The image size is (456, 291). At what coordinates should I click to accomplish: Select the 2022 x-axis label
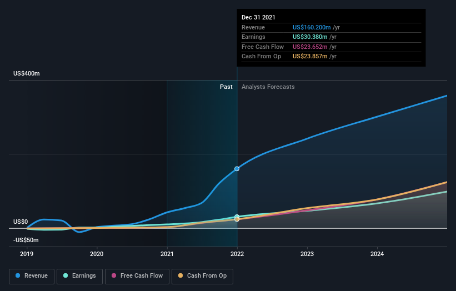pos(237,254)
